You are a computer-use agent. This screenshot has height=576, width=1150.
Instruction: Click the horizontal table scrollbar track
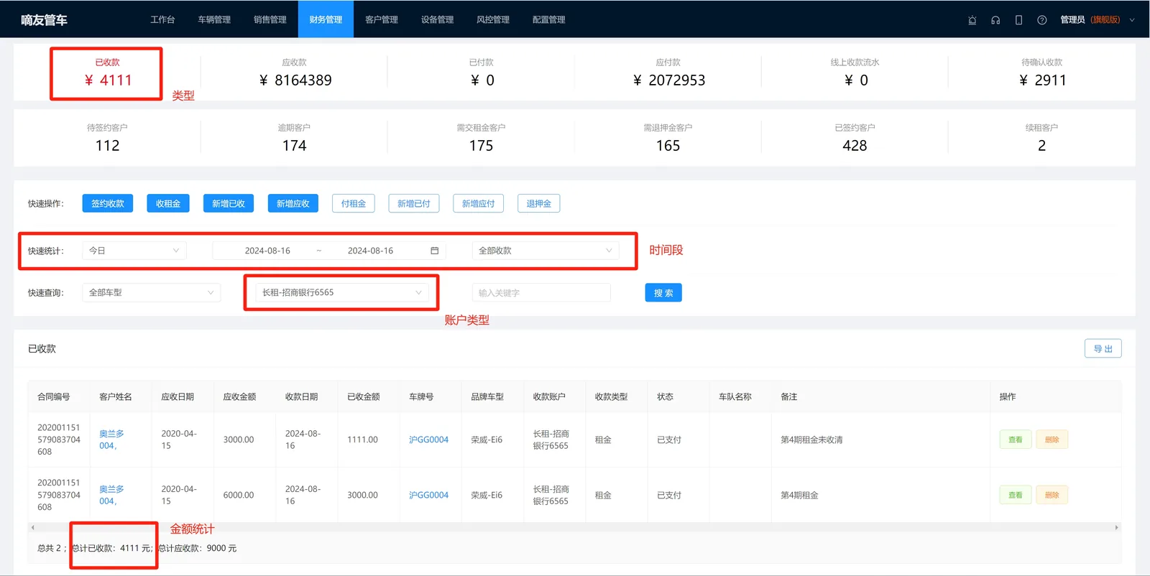pos(575,527)
